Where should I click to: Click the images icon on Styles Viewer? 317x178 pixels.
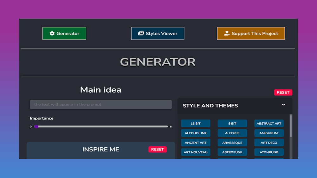(x=141, y=34)
